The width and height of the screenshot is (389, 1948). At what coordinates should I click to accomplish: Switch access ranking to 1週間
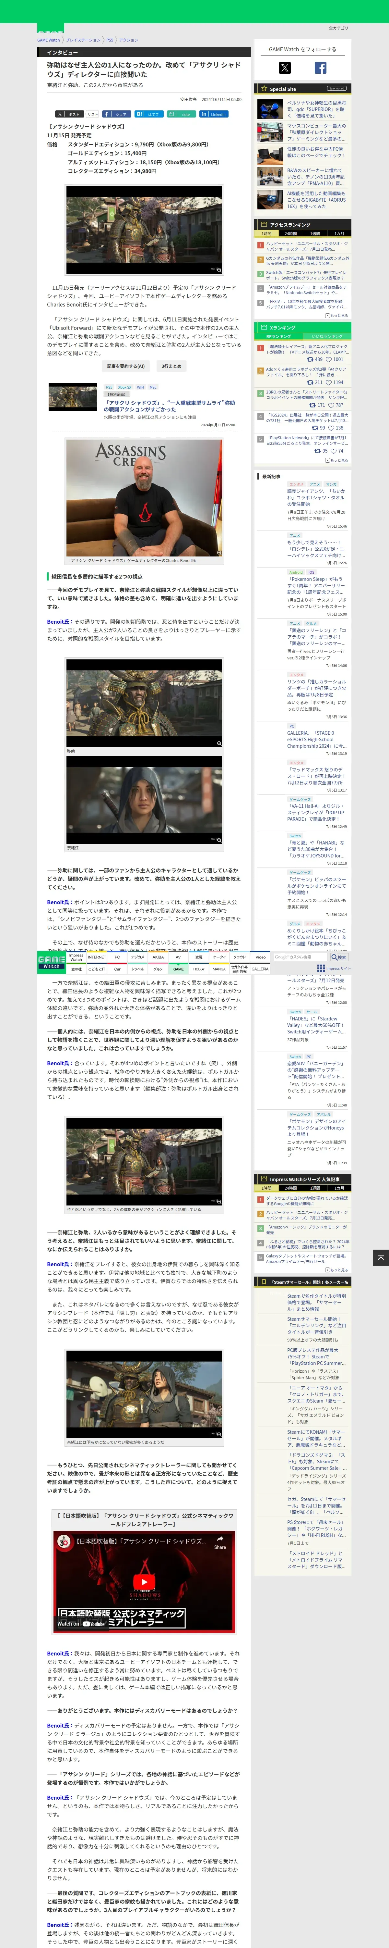click(x=315, y=234)
